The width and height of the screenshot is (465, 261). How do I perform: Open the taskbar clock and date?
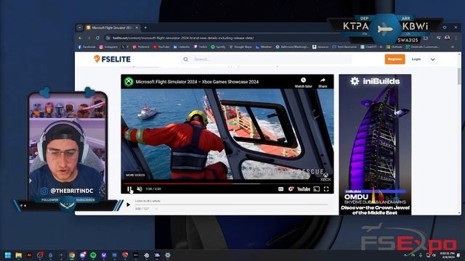(448, 255)
